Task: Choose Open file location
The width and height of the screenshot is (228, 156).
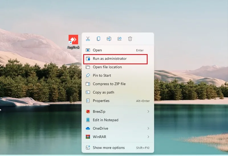Action: click(118, 67)
